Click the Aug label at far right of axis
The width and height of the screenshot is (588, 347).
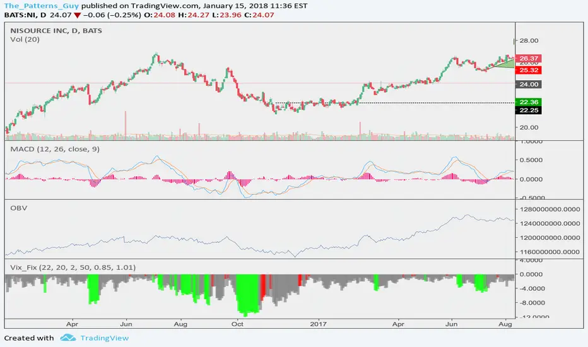505,324
